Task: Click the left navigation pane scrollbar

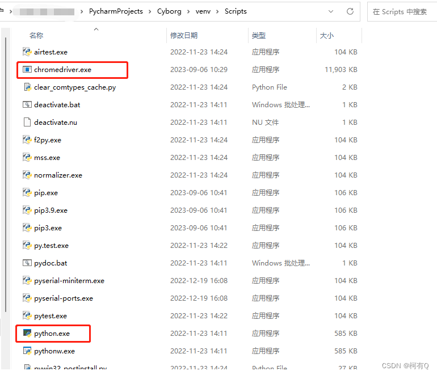Action: [6, 174]
